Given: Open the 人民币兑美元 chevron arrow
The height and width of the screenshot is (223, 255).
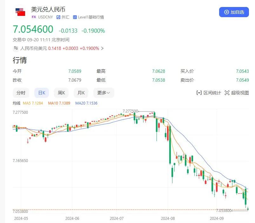Looking at the screenshot, I should tap(102, 49).
